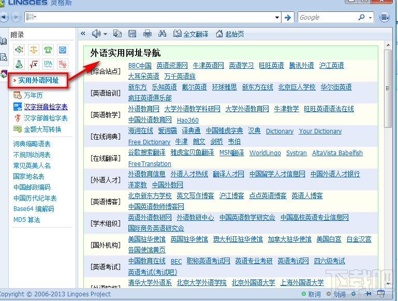Click the print icon in the toolbar
398x301 pixels.
pyautogui.click(x=148, y=34)
